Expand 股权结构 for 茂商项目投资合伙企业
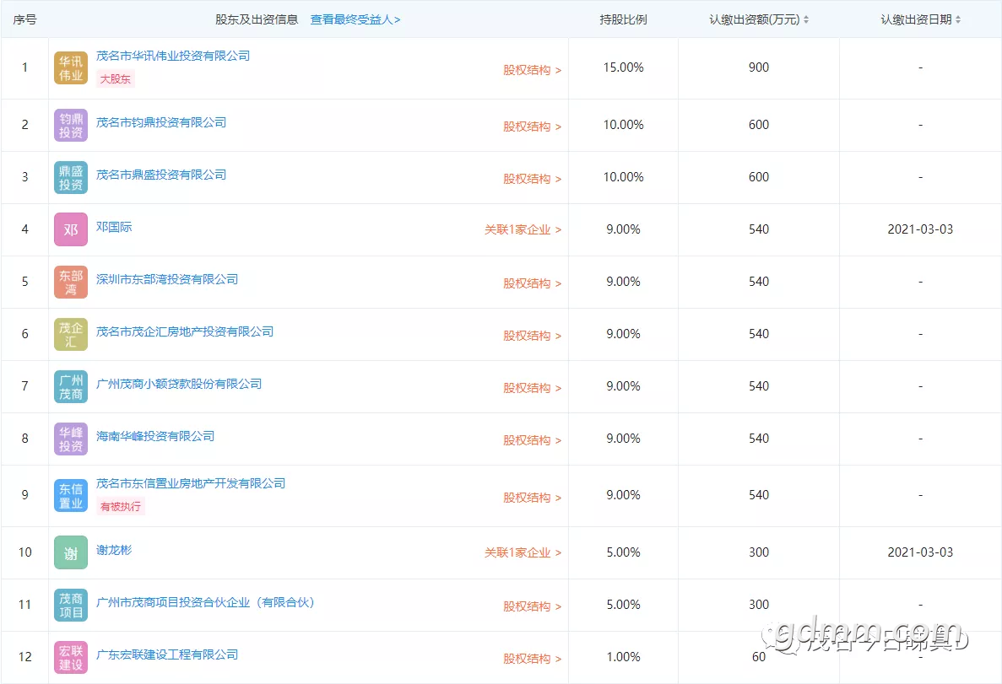 point(532,606)
